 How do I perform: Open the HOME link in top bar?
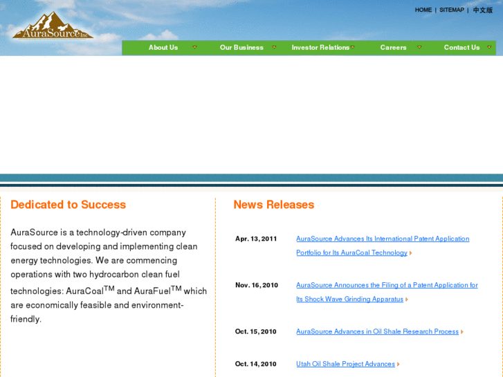[423, 10]
